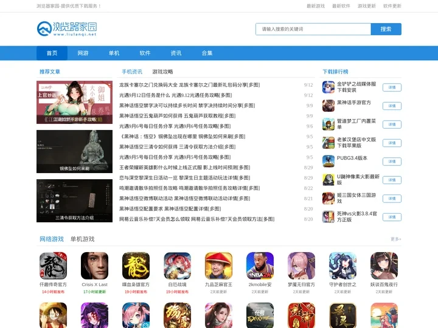
Task: Open 江湖如梦手游新手攻略 article thumbnail
Action: pos(75,103)
